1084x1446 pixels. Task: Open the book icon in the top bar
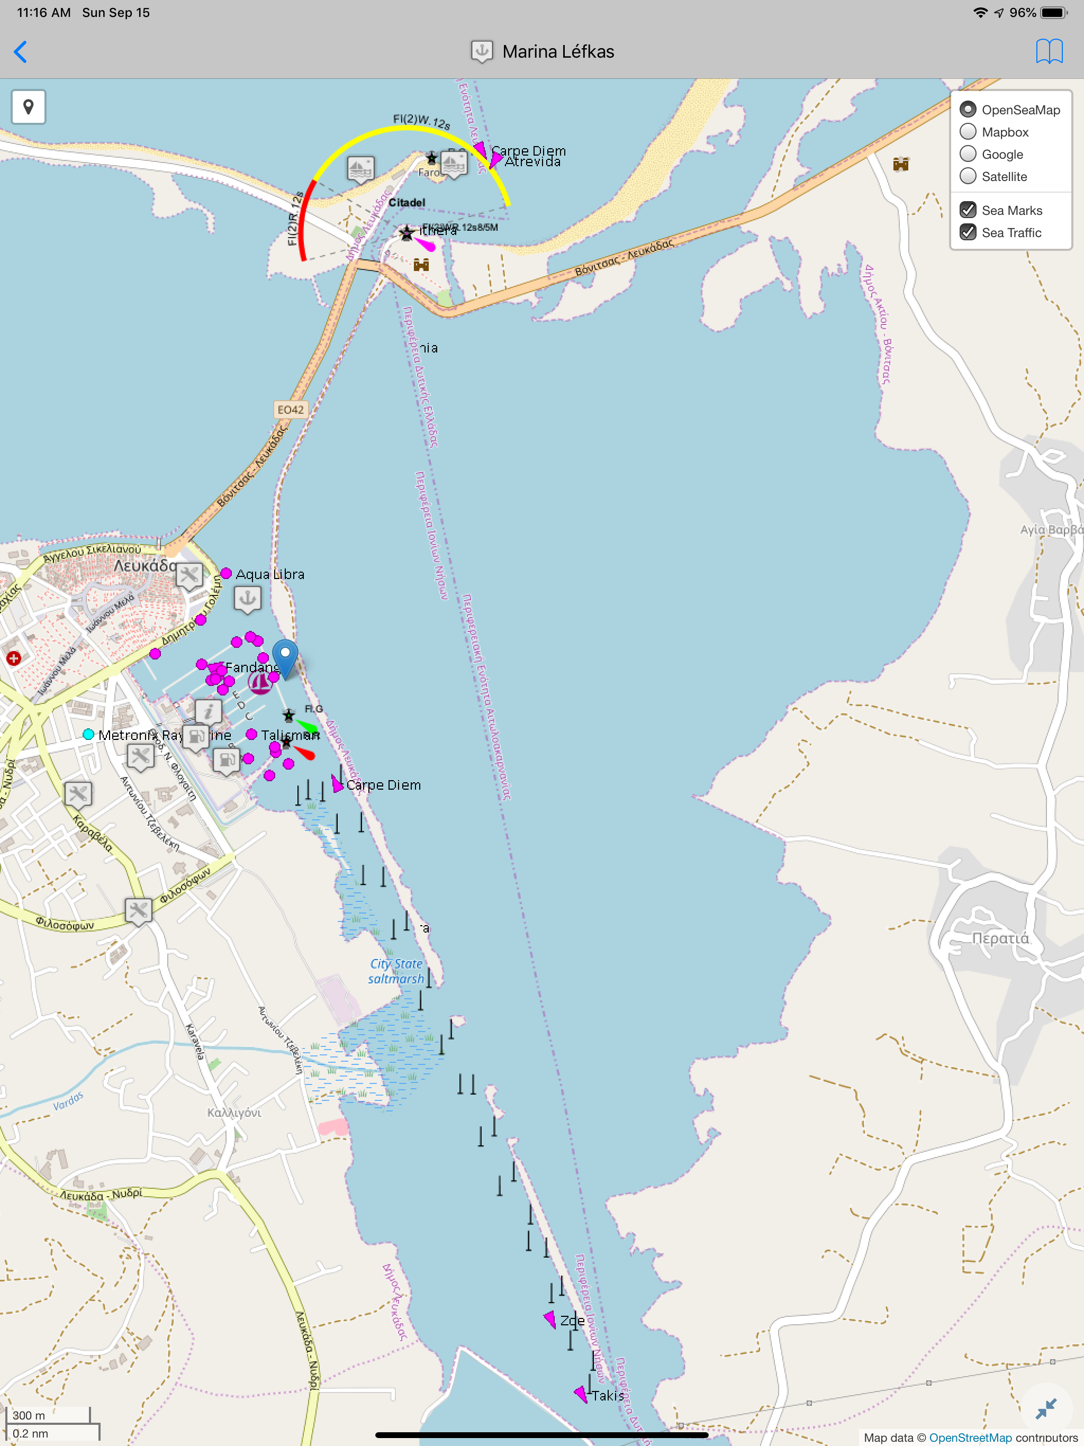1049,51
